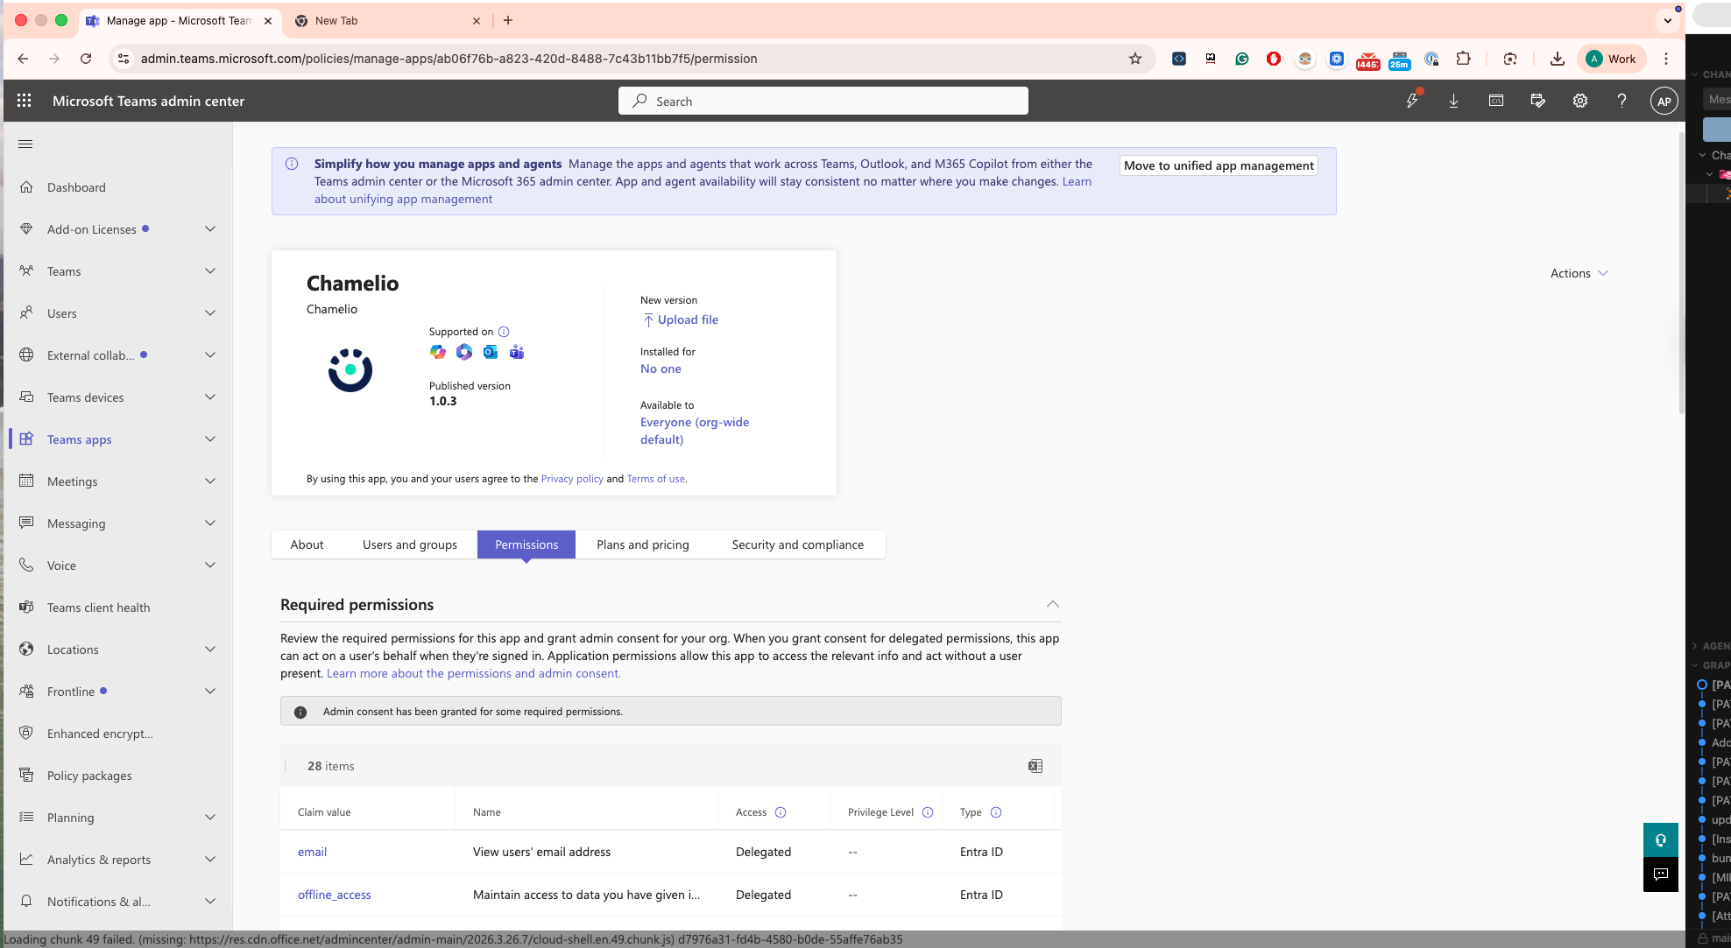Export the permissions list to Excel
This screenshot has height=948, width=1731.
click(1035, 766)
